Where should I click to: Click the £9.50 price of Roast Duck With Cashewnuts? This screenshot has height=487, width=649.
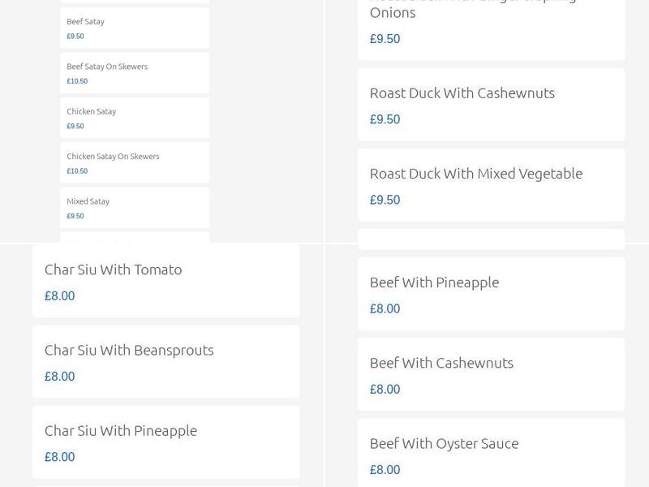tap(385, 119)
